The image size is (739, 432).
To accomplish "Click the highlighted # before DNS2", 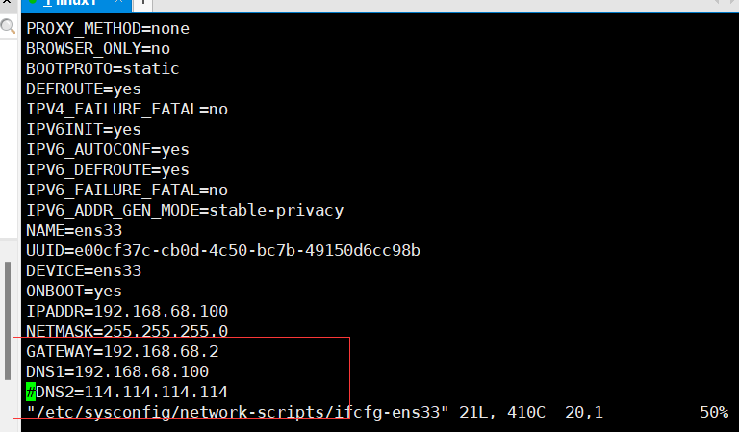I will [x=31, y=392].
